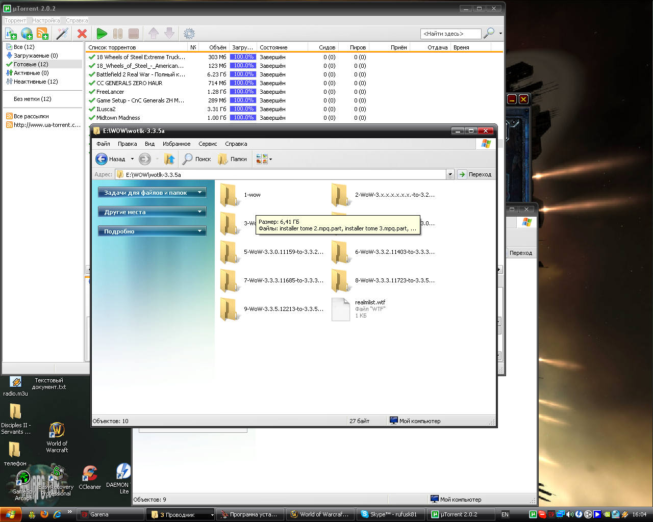
Task: Click Add Torrent from URL globe icon
Action: pos(27,34)
